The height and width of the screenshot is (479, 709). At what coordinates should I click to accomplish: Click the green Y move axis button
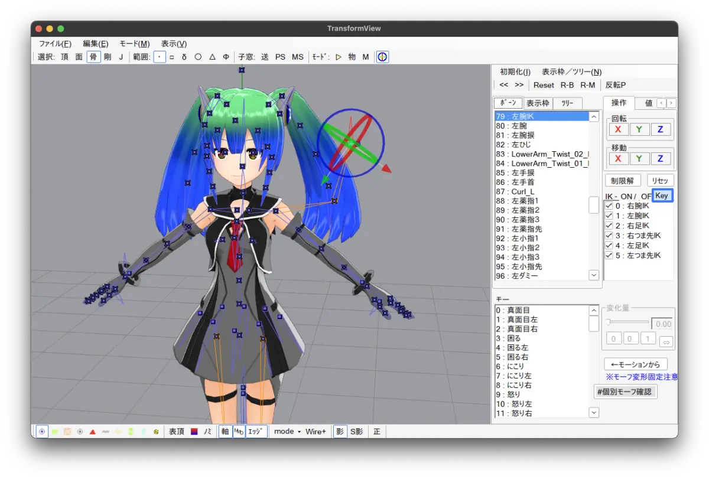(639, 158)
